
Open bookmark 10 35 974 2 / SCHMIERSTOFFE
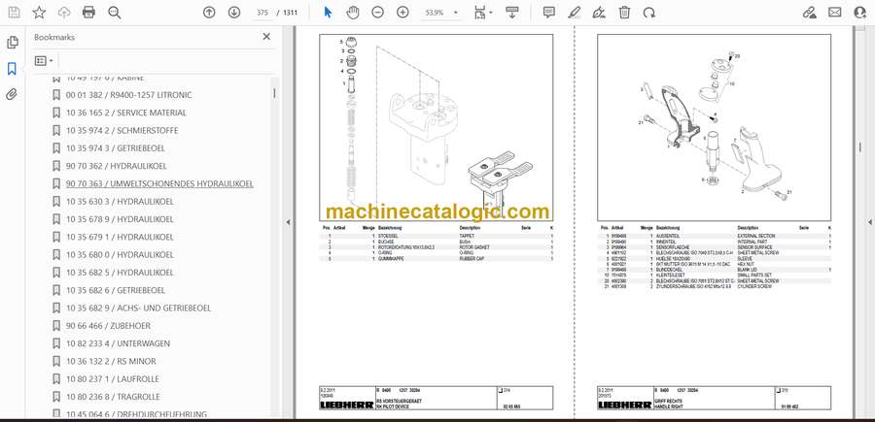[122, 130]
